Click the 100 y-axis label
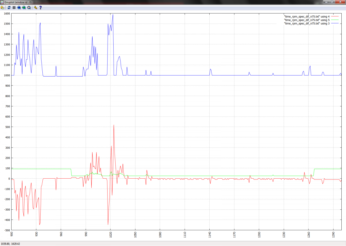This screenshot has width=346, height=246. coord(7,168)
